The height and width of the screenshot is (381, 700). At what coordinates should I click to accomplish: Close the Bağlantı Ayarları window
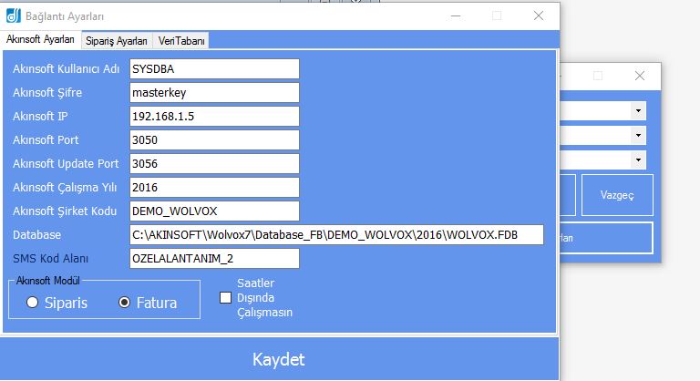[539, 16]
